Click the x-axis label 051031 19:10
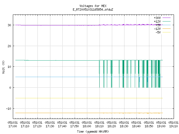The image size is (179, 134). pos(173,125)
